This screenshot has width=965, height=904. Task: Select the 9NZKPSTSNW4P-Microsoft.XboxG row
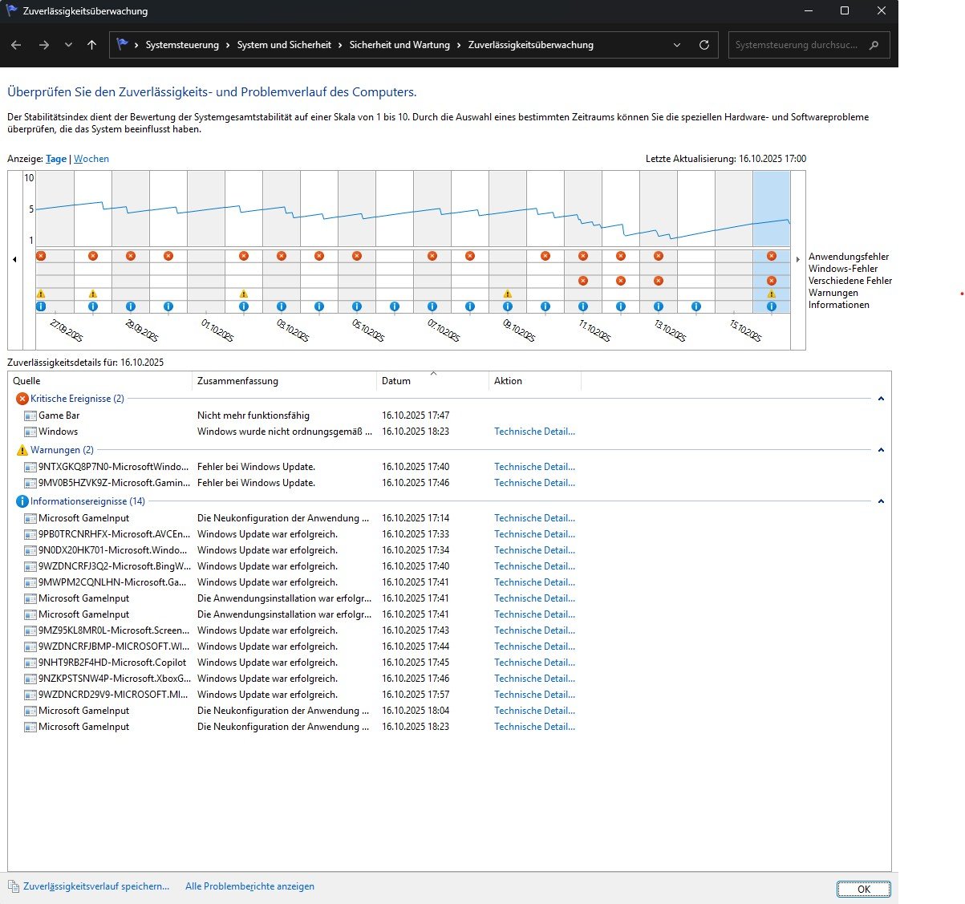click(449, 679)
